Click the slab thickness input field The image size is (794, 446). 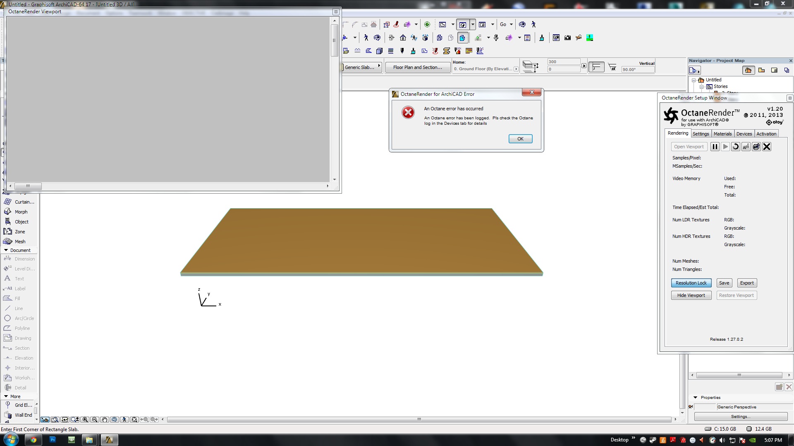[563, 62]
